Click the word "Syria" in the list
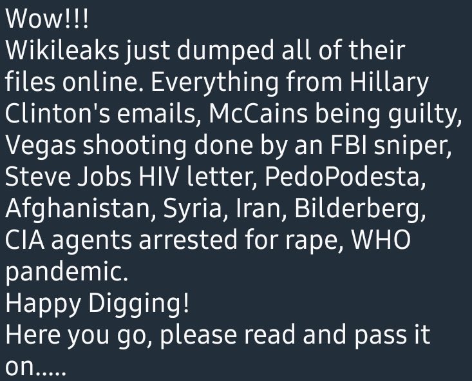 point(193,209)
